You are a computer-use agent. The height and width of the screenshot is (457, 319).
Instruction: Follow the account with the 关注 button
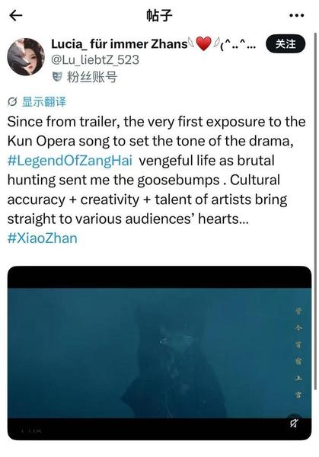coord(286,44)
